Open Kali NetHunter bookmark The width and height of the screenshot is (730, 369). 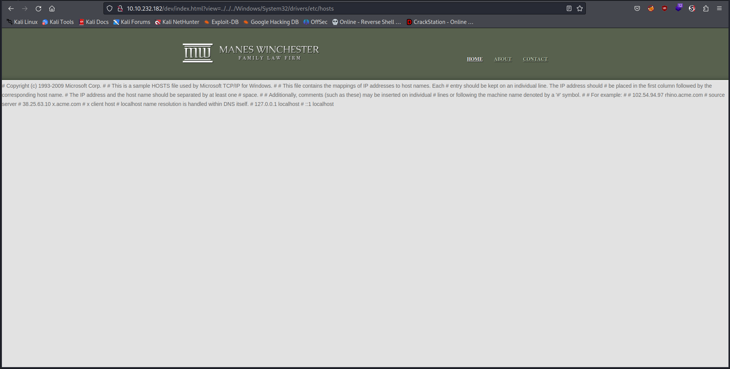(177, 22)
